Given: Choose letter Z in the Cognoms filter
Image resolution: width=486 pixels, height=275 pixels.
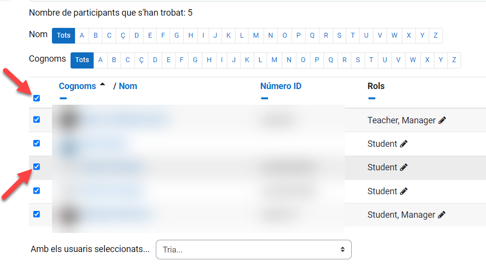Looking at the screenshot, I should tap(454, 60).
